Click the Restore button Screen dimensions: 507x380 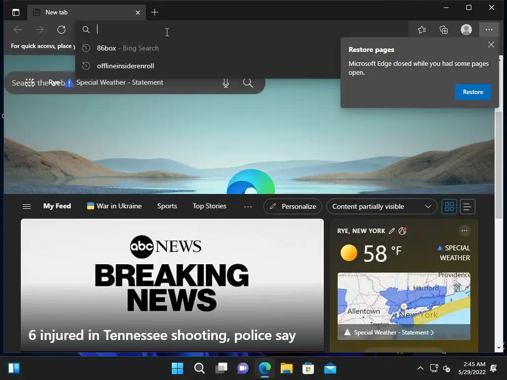coord(473,92)
